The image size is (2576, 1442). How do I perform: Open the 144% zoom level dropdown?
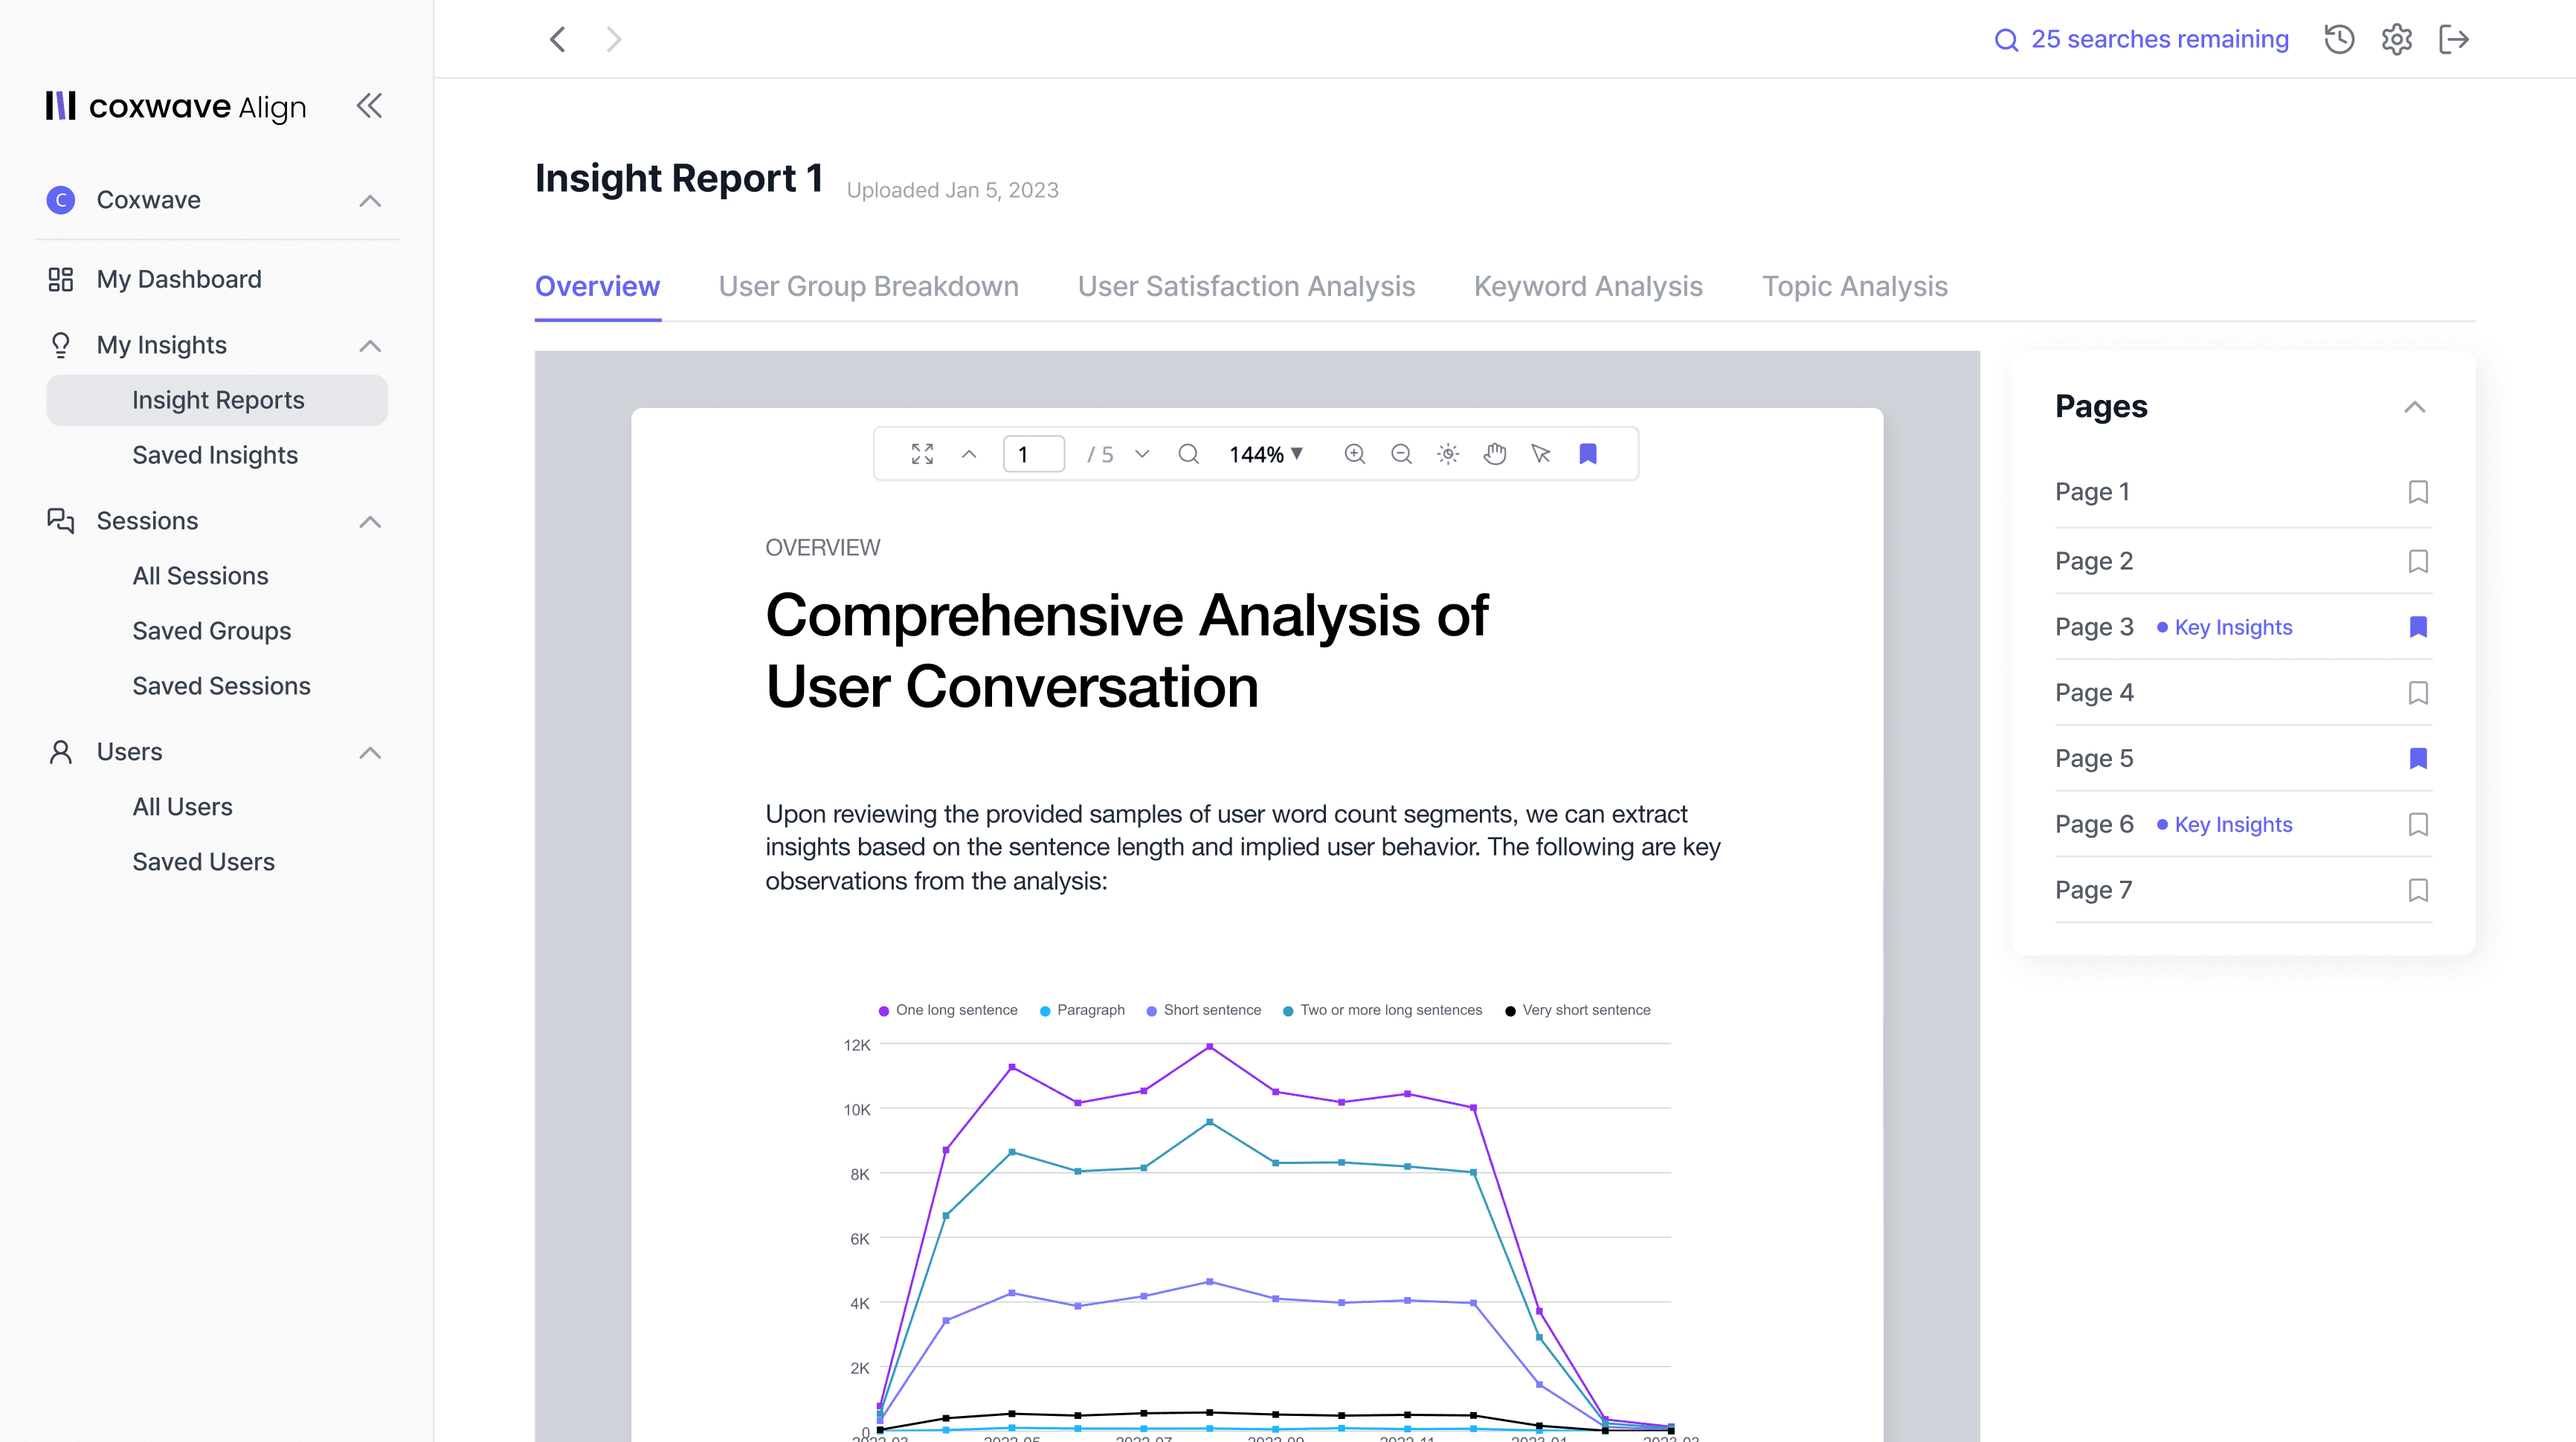click(1265, 453)
